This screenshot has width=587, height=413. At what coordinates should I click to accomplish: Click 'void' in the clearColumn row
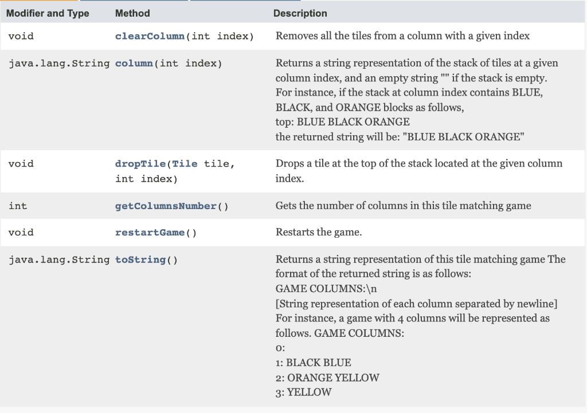coord(21,36)
